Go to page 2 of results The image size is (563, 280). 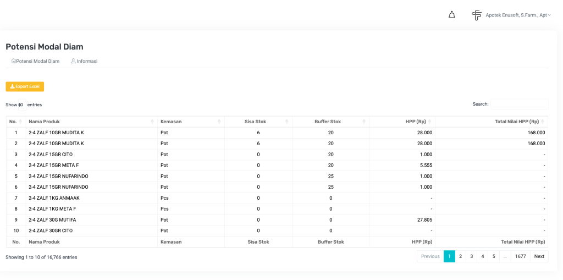(460, 256)
